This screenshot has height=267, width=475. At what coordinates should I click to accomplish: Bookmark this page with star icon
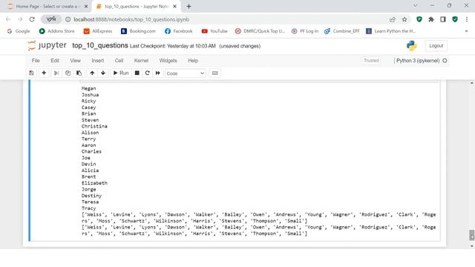tap(404, 19)
